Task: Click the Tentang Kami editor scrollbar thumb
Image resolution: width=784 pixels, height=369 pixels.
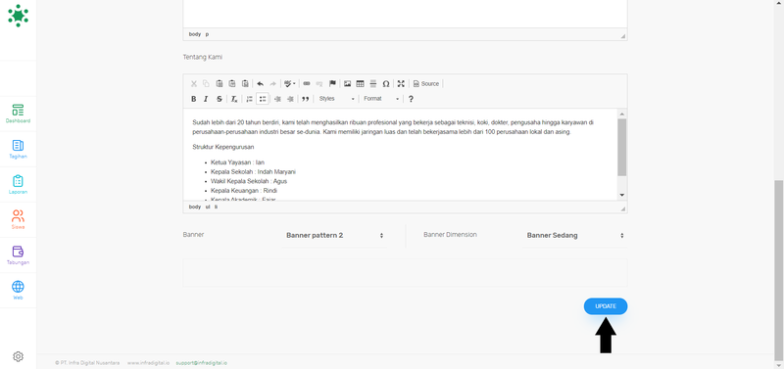Action: (622, 147)
